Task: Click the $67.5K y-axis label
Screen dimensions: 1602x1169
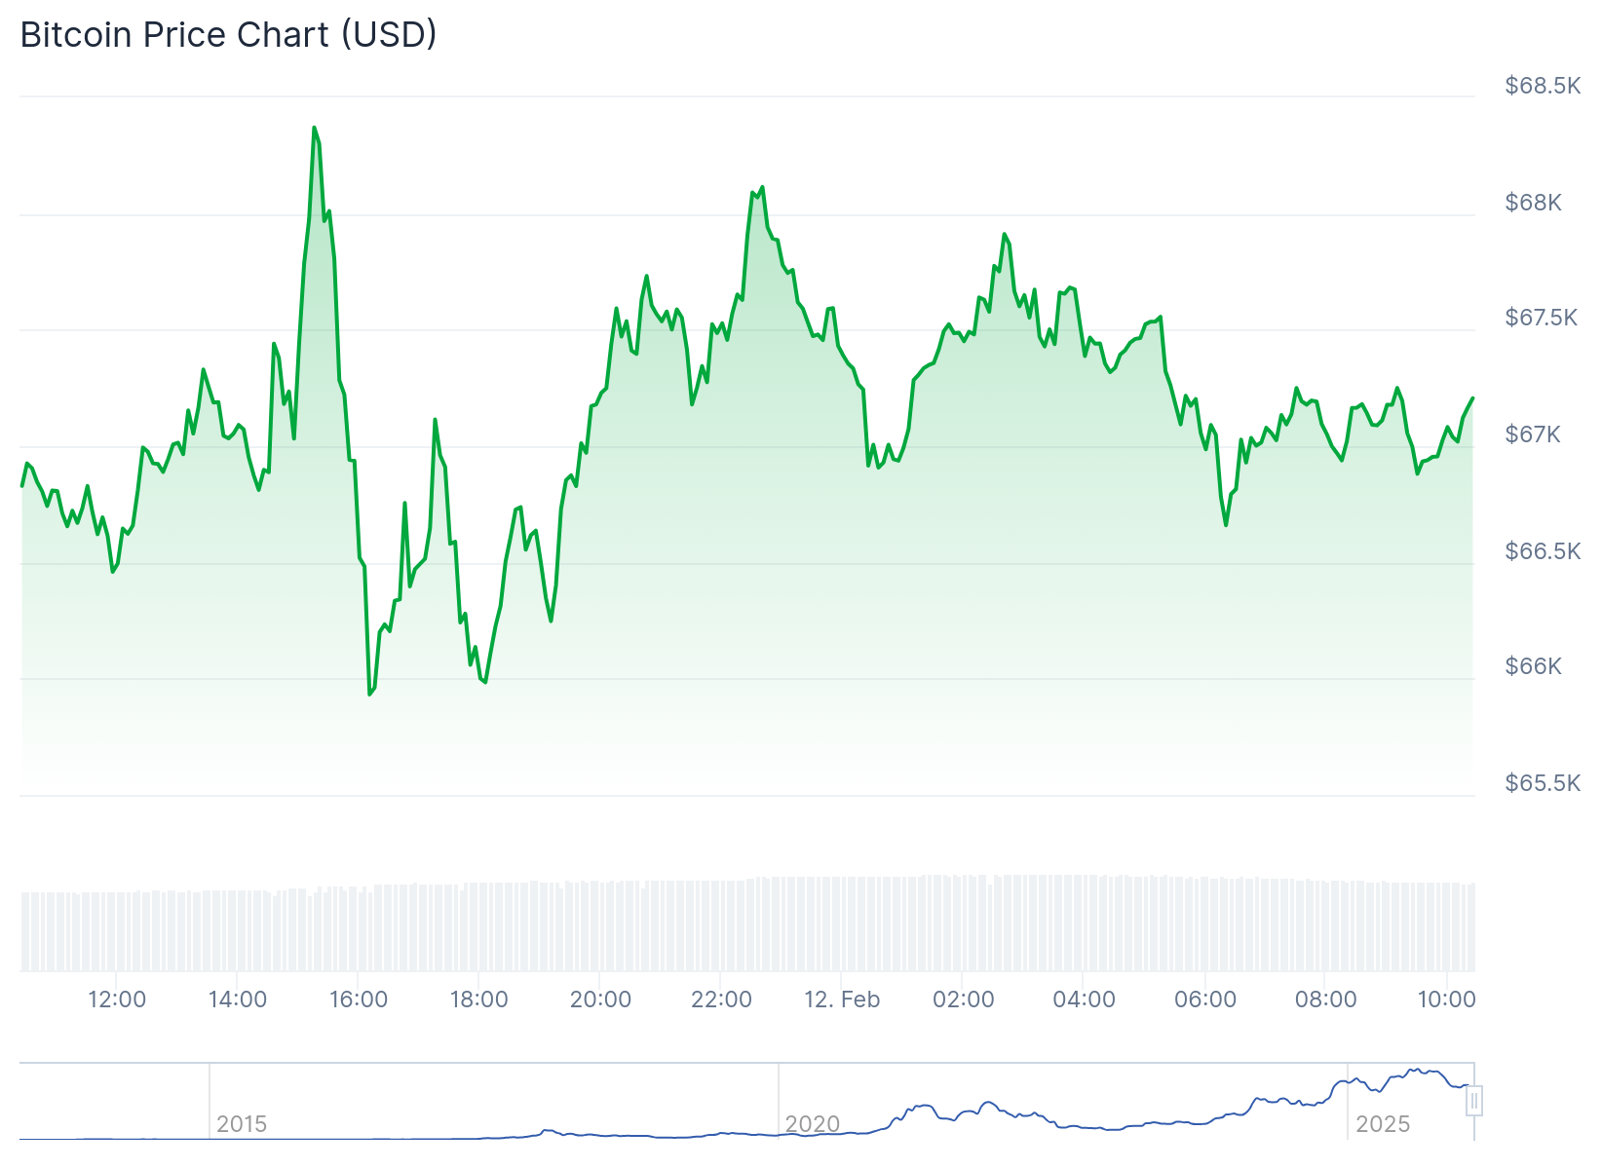Action: point(1541,318)
